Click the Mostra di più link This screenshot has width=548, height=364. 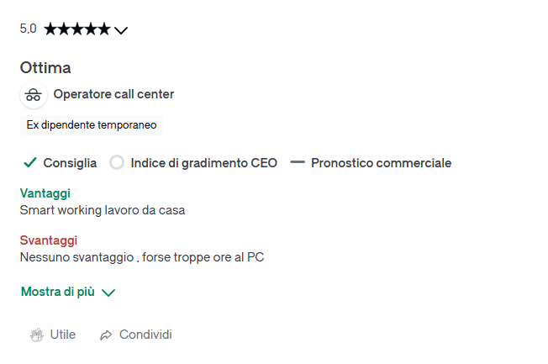[58, 292]
